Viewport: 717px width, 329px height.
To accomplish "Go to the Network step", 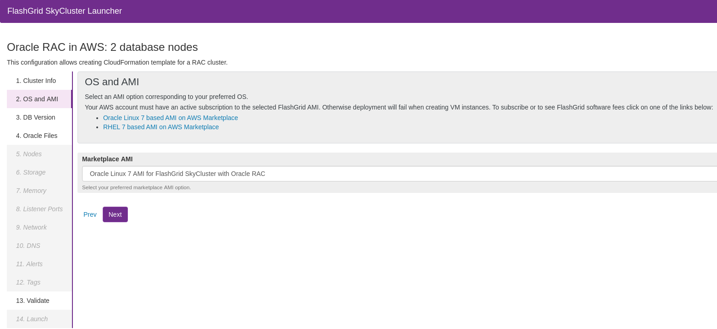I will tap(31, 227).
